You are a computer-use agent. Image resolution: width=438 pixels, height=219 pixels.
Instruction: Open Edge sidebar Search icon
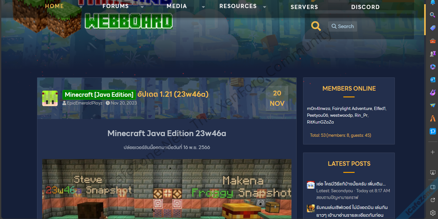click(433, 15)
